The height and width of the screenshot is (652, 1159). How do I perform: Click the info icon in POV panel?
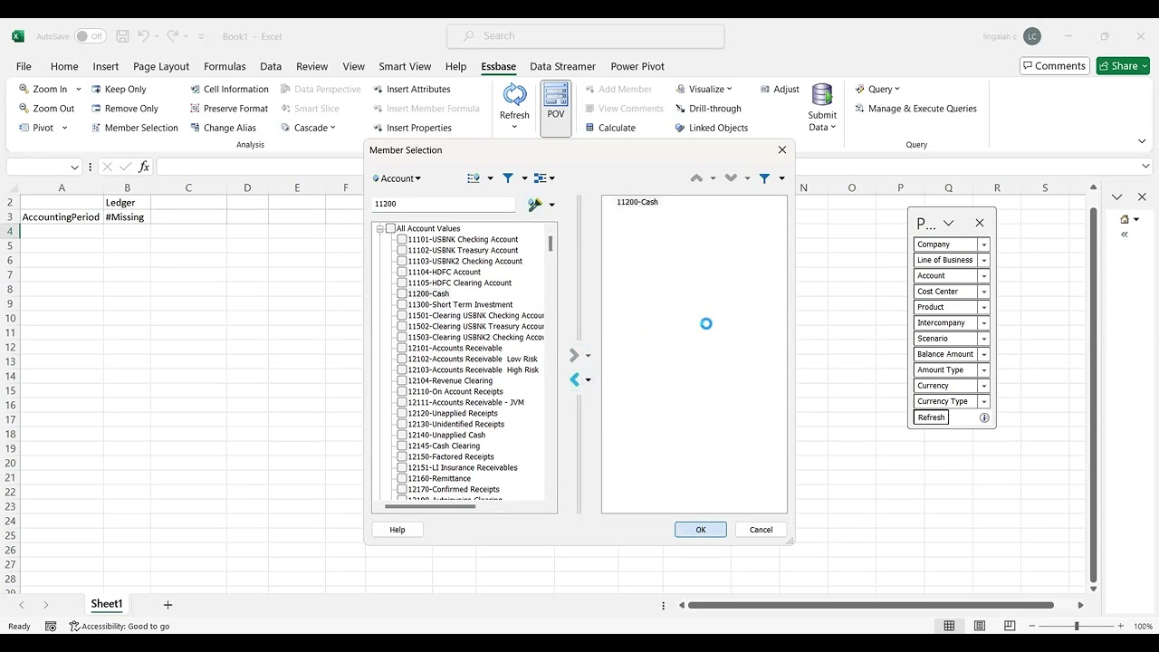tap(984, 417)
